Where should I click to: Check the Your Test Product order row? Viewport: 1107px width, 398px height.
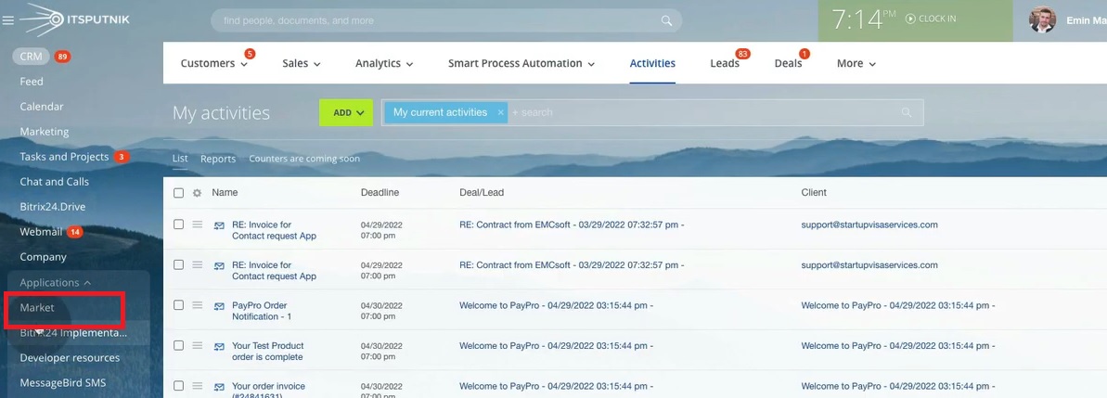[x=178, y=345]
